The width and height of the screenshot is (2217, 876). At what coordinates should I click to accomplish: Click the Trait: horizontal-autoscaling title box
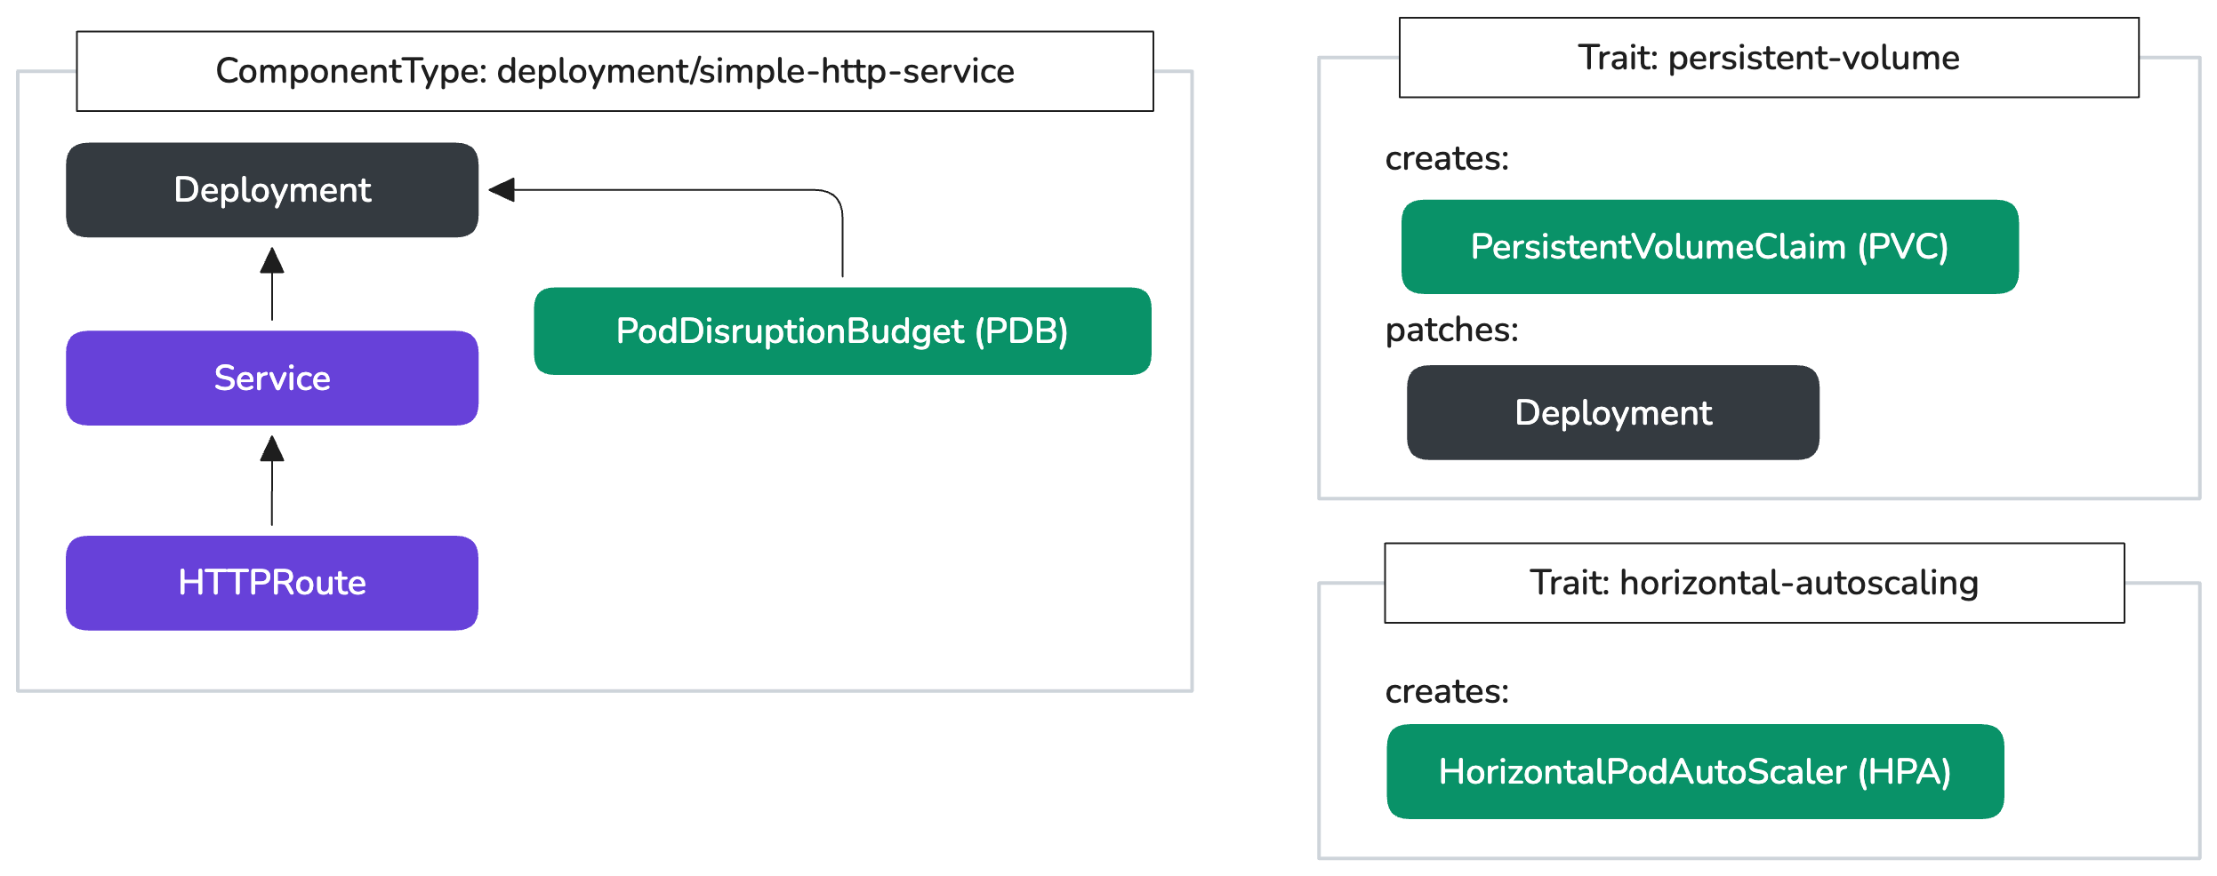click(1754, 583)
